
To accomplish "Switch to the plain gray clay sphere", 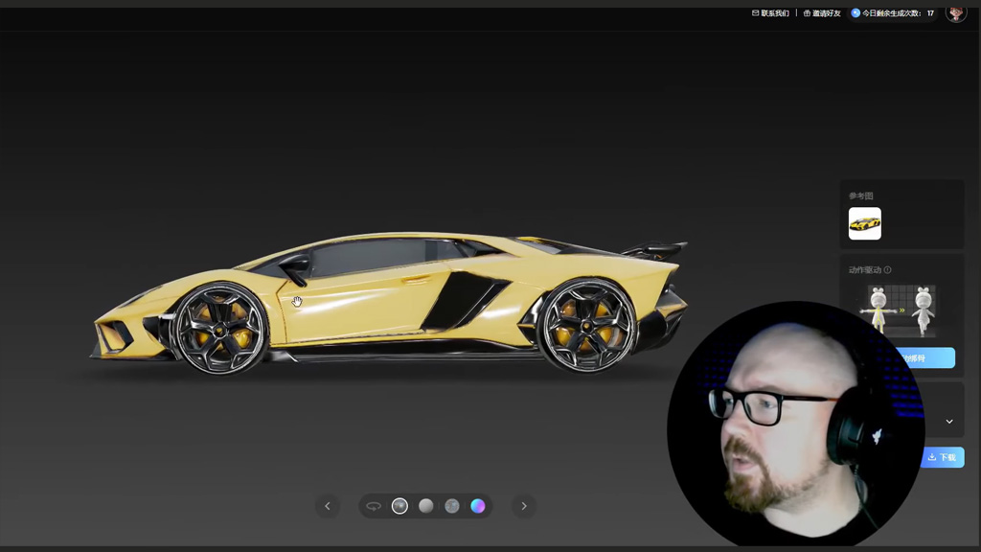I will point(426,506).
